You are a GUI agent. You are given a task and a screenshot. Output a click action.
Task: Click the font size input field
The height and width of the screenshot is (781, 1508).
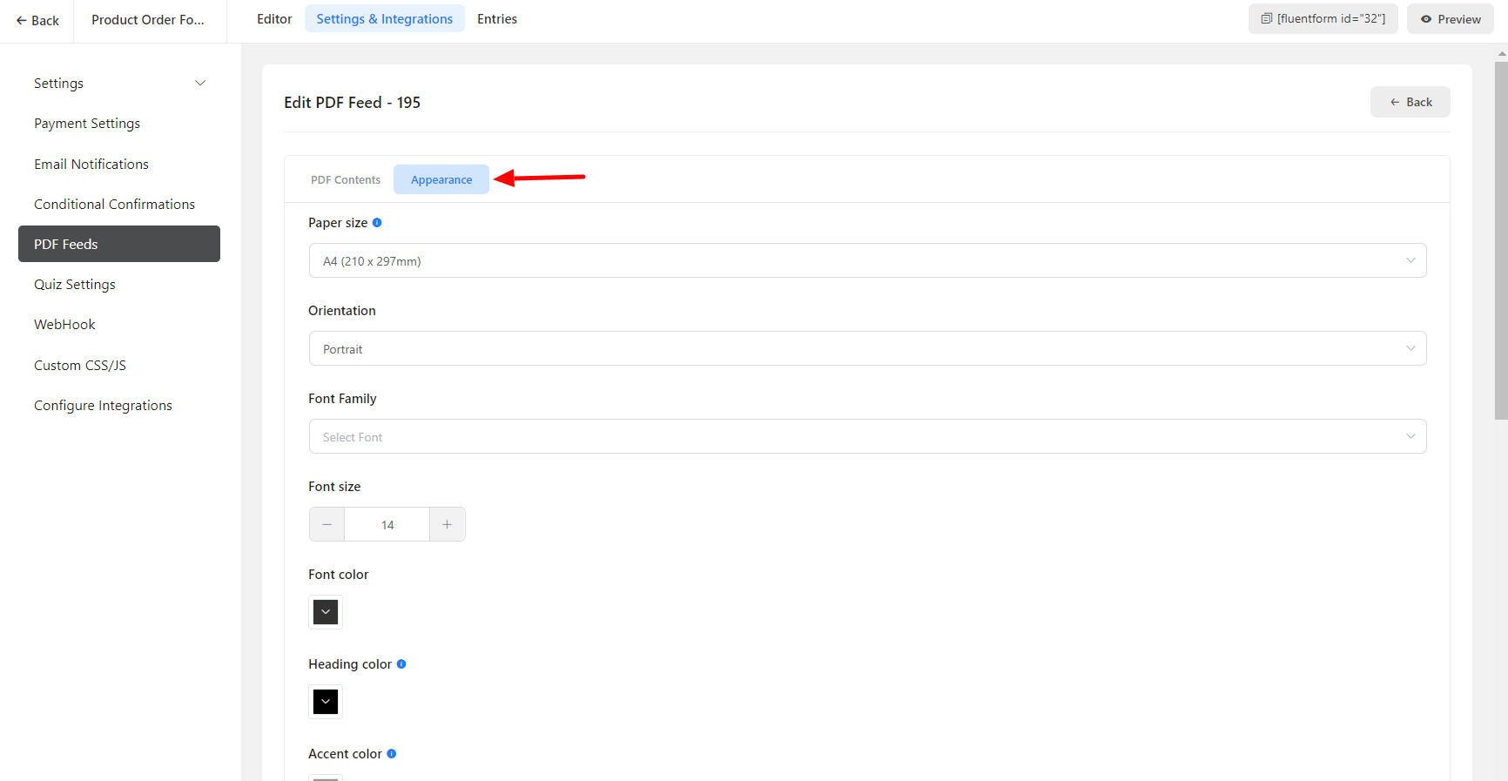click(x=387, y=524)
